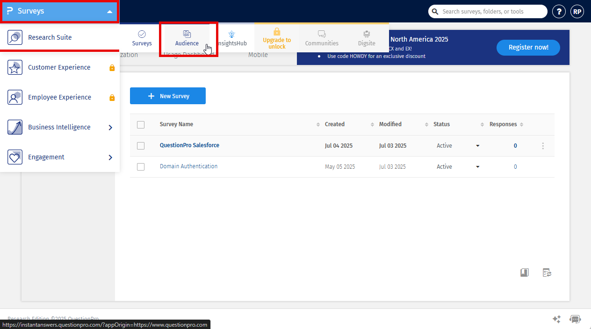
Task: Check the QuestionPro Salesforce row checkbox
Action: point(141,146)
